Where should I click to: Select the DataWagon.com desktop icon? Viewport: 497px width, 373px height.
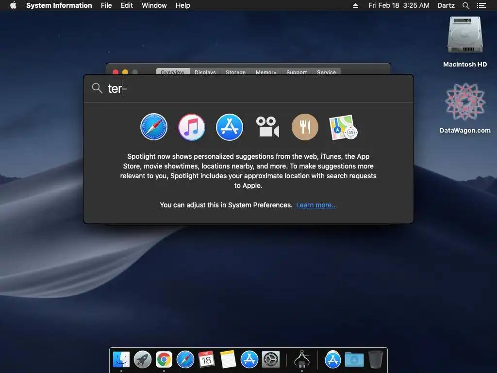pos(465,108)
